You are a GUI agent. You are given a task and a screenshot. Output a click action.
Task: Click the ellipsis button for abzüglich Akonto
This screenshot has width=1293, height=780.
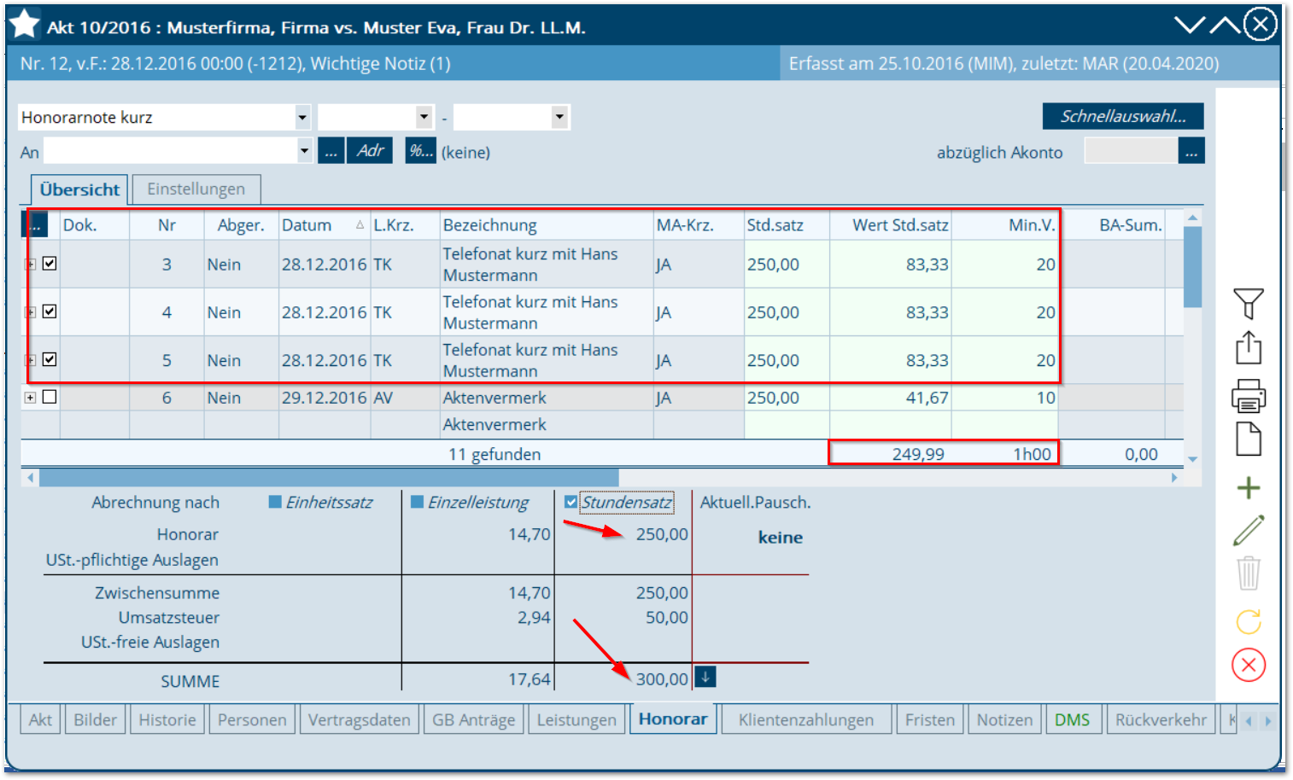point(1191,151)
